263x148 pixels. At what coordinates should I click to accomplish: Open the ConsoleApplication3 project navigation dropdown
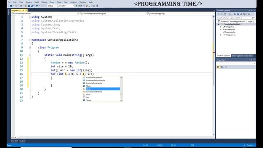point(78,14)
